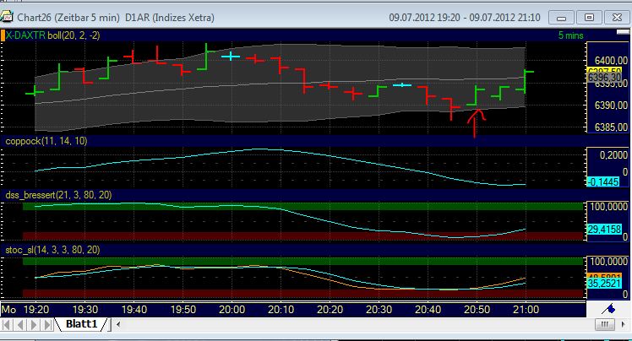Click the 19:20 time axis label
Image resolution: width=632 pixels, height=341 pixels.
(36, 310)
